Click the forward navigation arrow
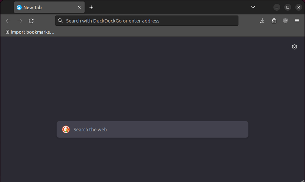This screenshot has height=182, width=305. click(x=20, y=21)
